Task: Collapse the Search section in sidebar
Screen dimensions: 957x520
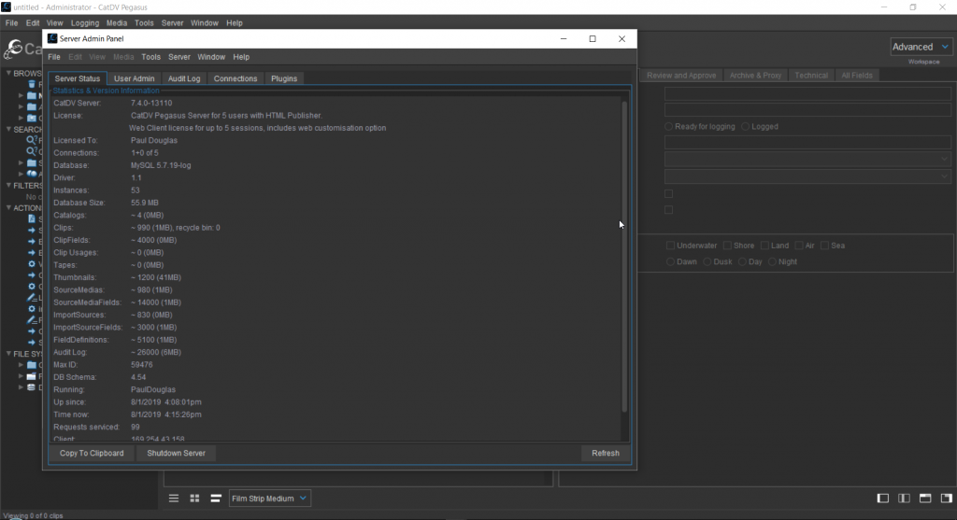Action: 8,129
